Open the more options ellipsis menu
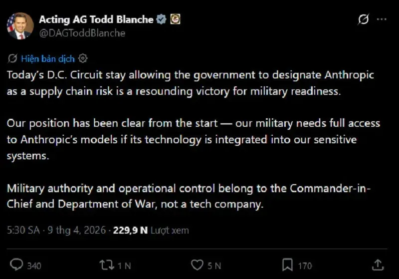 pyautogui.click(x=382, y=20)
